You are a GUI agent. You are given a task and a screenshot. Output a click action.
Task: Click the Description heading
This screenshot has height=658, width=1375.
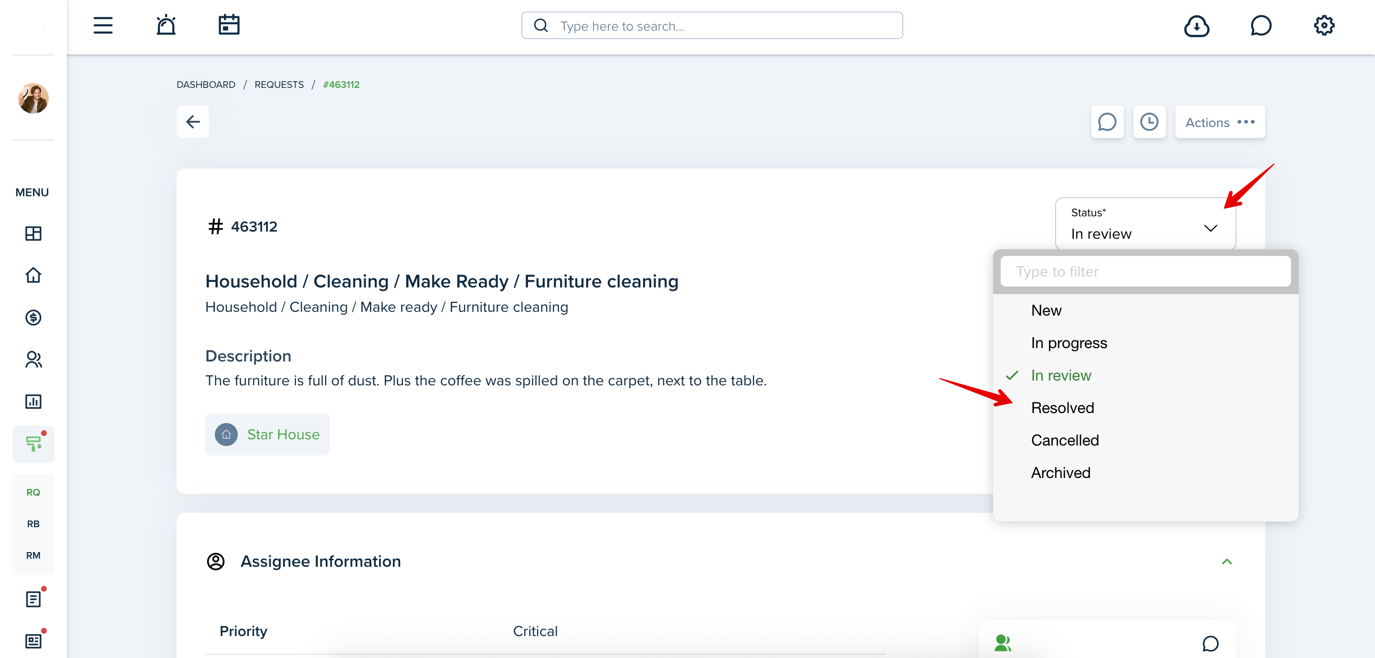[248, 356]
